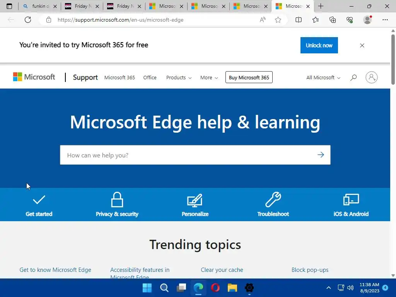Click the page vertical scrollbar thumb

pyautogui.click(x=393, y=59)
